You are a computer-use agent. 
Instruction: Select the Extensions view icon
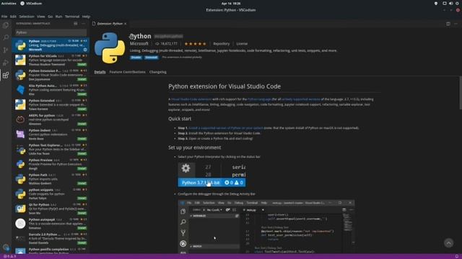click(x=6, y=75)
